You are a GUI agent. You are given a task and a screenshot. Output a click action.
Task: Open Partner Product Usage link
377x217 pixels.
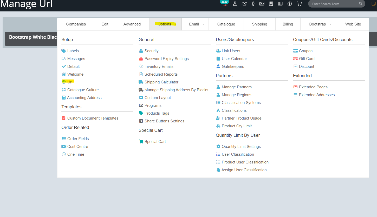[242, 118]
